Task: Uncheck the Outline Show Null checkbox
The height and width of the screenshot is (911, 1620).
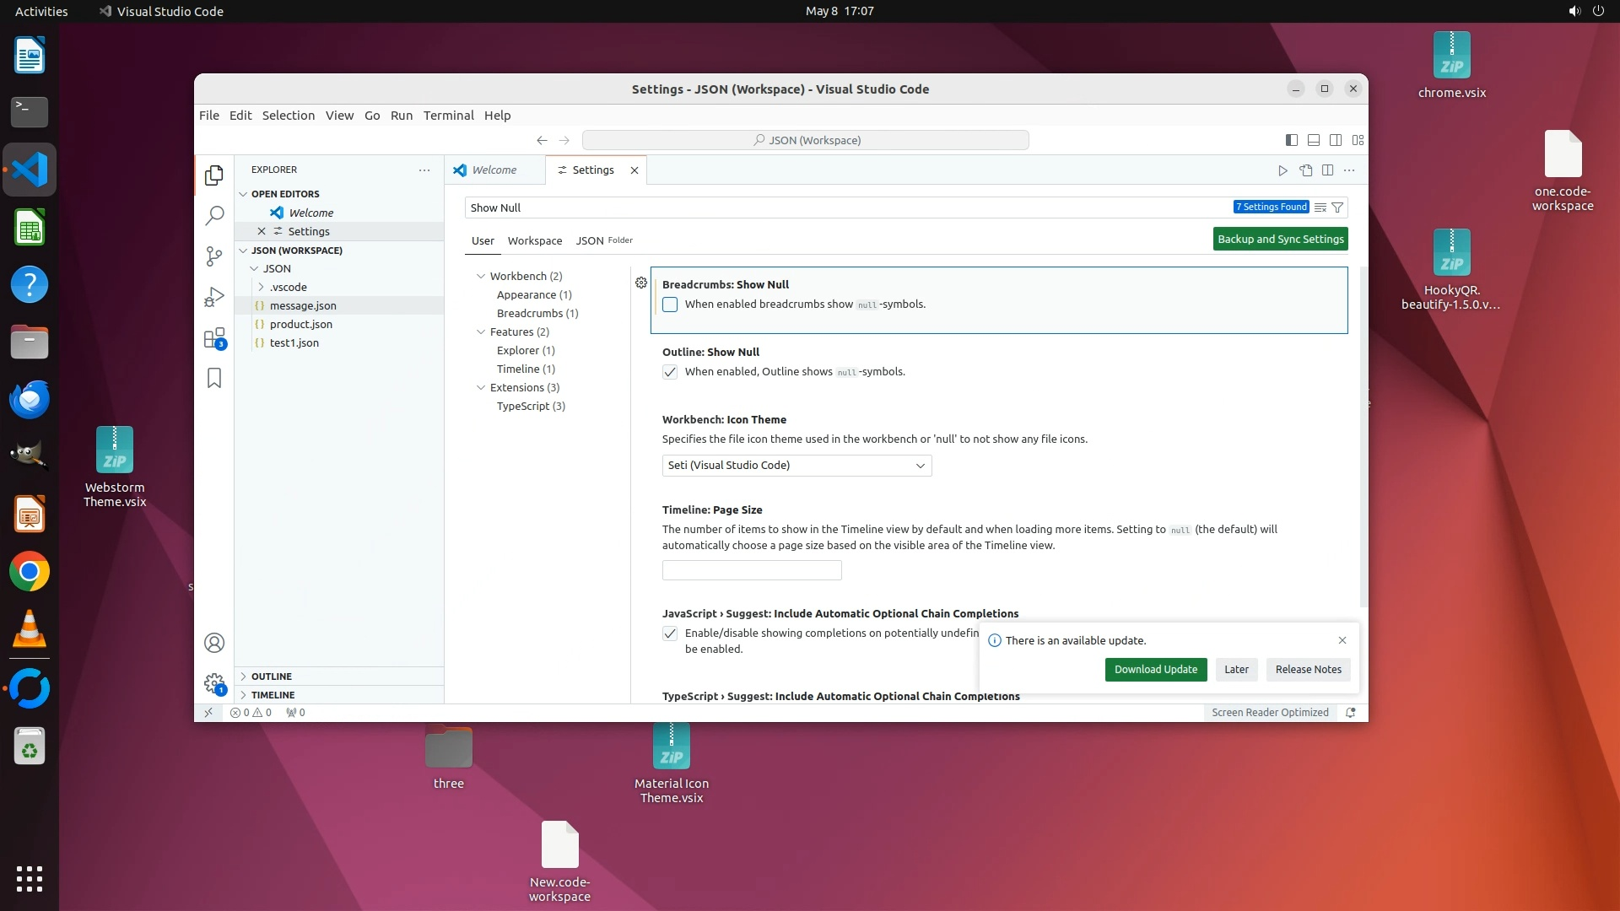Action: [670, 372]
